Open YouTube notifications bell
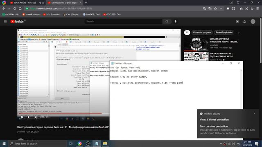 tap(244, 22)
